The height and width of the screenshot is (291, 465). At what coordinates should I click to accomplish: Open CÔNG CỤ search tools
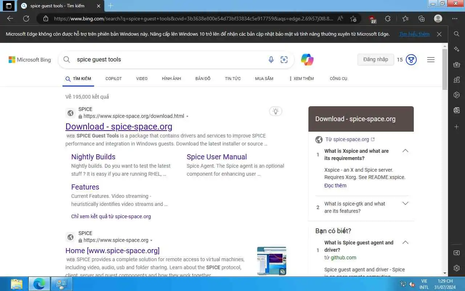pyautogui.click(x=339, y=79)
